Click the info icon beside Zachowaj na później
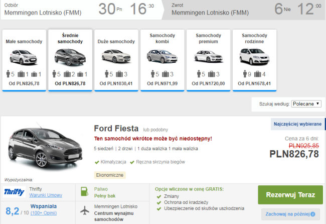 pyautogui.click(x=312, y=214)
